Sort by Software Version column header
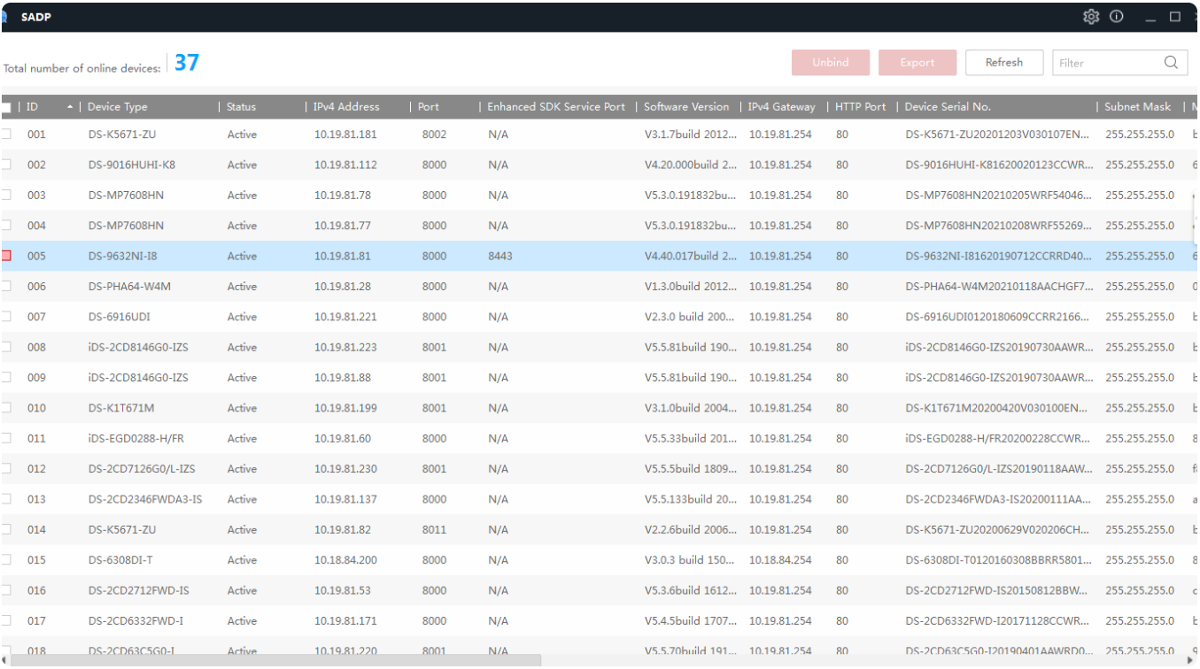Viewport: 1200px width, 669px height. (686, 107)
